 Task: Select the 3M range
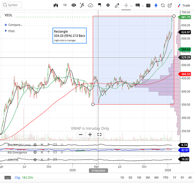pos(148,178)
